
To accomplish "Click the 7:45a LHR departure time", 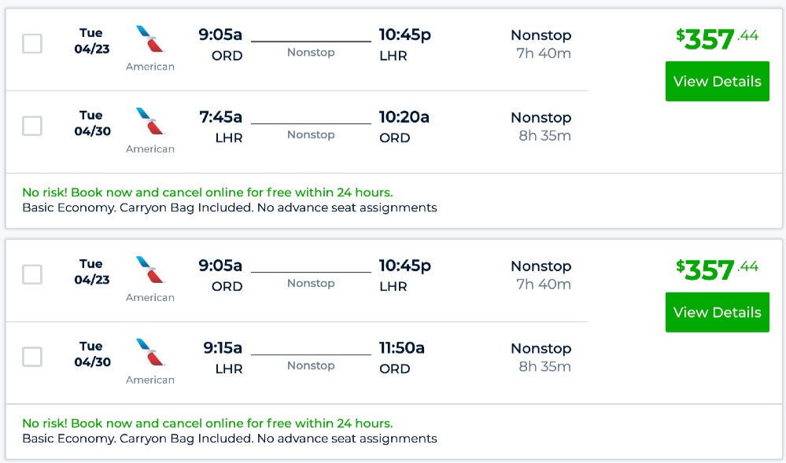I will (220, 117).
